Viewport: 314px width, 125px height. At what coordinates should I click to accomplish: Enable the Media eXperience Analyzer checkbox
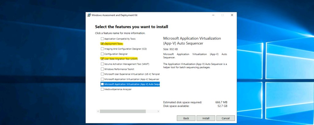[102, 90]
